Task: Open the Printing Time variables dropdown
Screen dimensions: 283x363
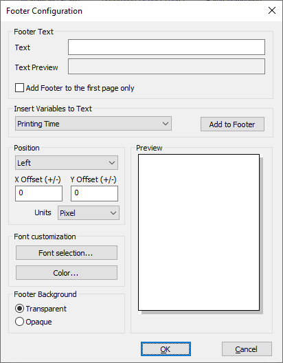Action: (x=93, y=124)
